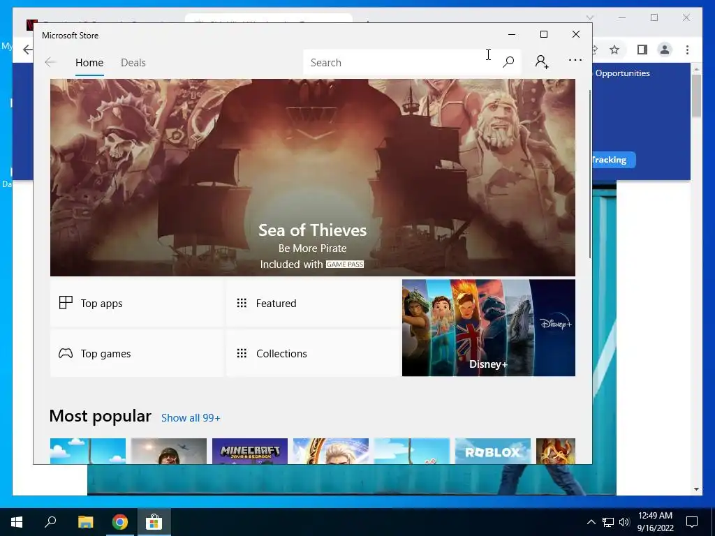Open the Minecraft game thumbnail

click(250, 452)
